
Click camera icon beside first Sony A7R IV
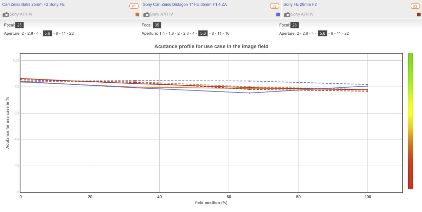(x=6, y=14)
